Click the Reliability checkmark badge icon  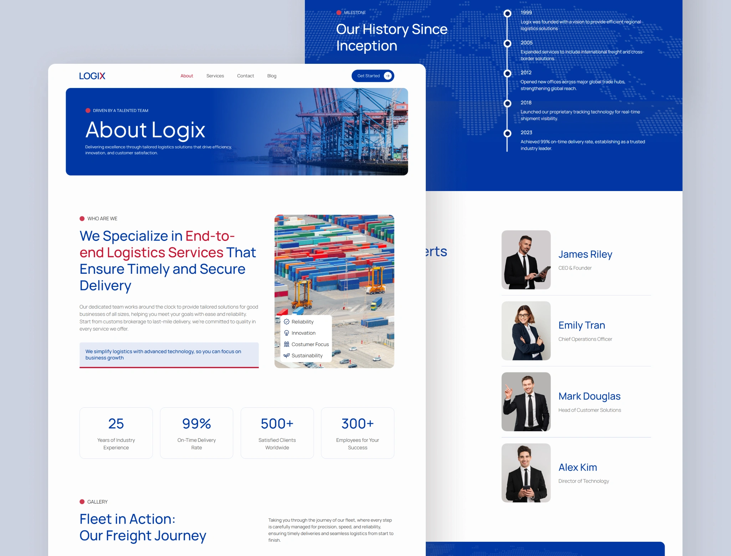tap(286, 321)
